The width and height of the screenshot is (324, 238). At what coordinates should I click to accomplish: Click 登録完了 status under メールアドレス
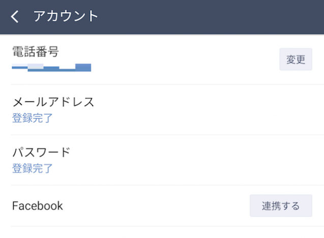pyautogui.click(x=33, y=118)
